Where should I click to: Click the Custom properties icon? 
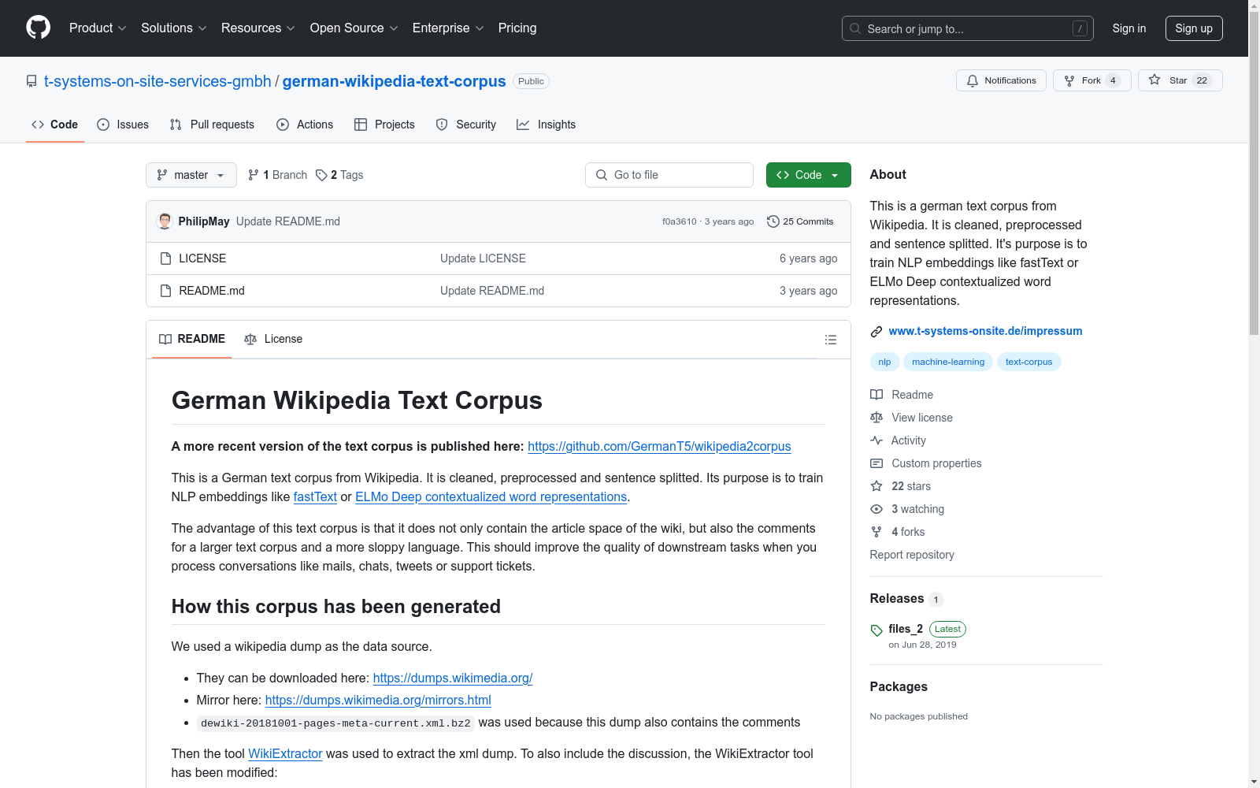pyautogui.click(x=876, y=463)
